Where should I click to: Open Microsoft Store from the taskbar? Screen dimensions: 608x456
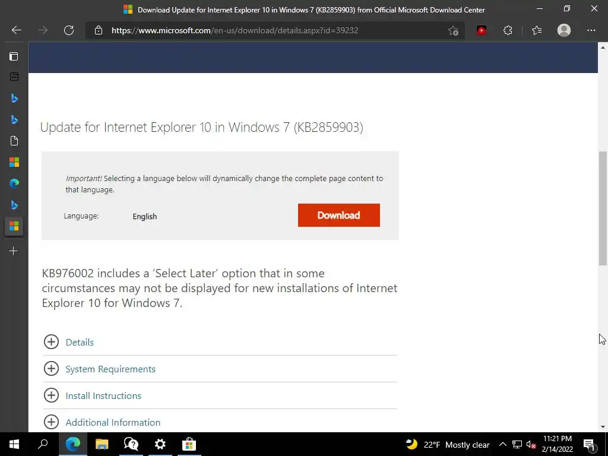pos(189,444)
